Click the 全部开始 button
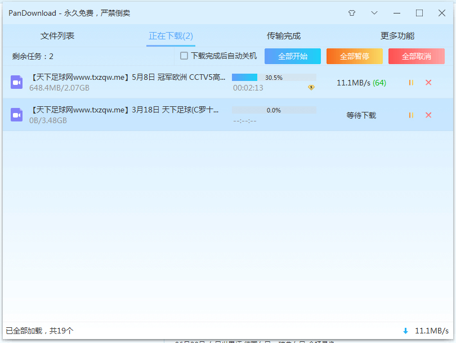Screen dimensions: 456x343 293,56
